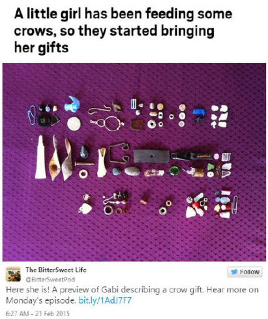Click the Follow button

[x=245, y=272]
